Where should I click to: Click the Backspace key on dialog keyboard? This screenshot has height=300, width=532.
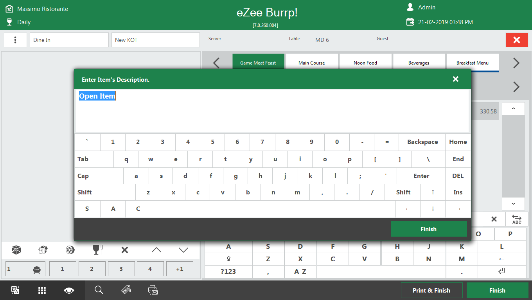point(422,142)
